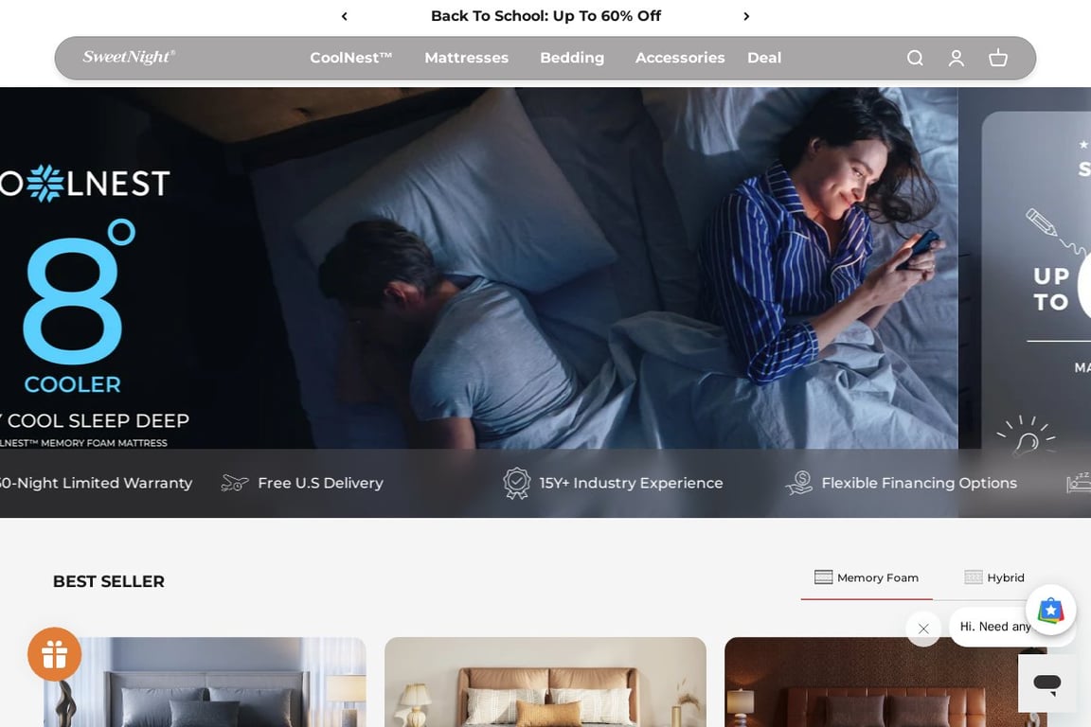
Task: Click the 15Y+ Industry Experience badge icon
Action: point(516,483)
